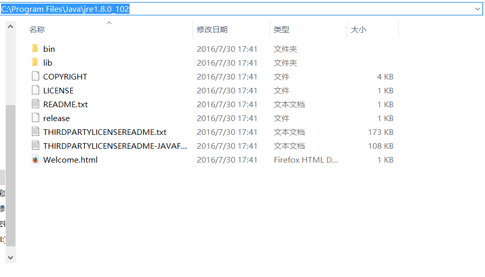Viewport: 485px width, 277px height.
Task: Click the 文件 type of LICENSE
Action: tap(282, 90)
